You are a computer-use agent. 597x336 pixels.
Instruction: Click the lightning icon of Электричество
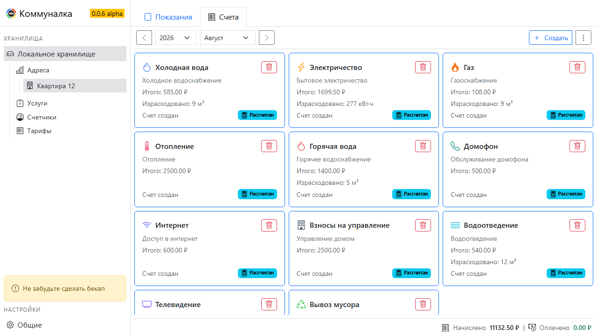coord(301,67)
